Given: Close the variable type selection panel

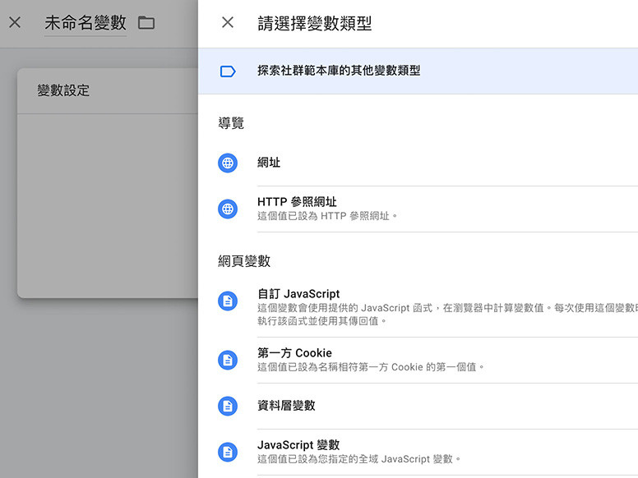Looking at the screenshot, I should pyautogui.click(x=228, y=22).
